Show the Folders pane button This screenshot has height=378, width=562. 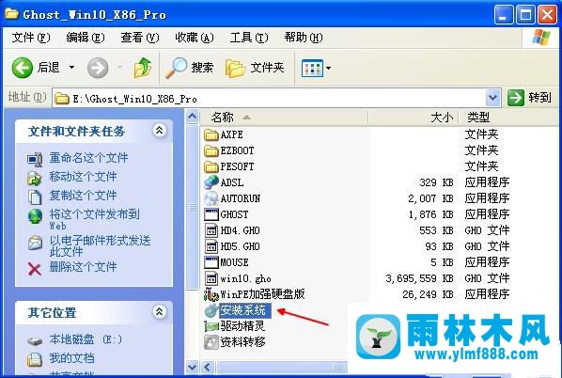coord(255,68)
